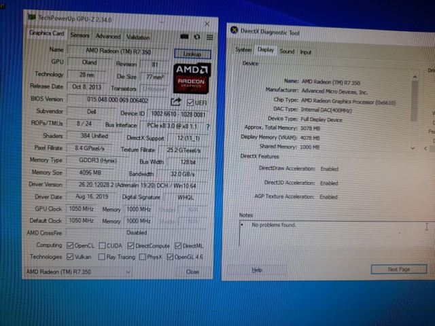This screenshot has height=326, width=435.
Task: Click the Bus Interface question mark icon
Action: 207,126
